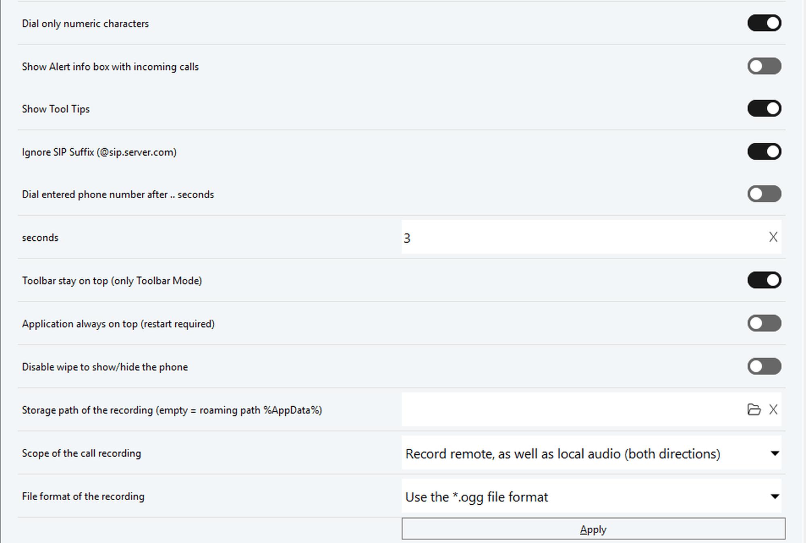The height and width of the screenshot is (543, 806).
Task: Clear the storage path field with X
Action: pos(773,410)
